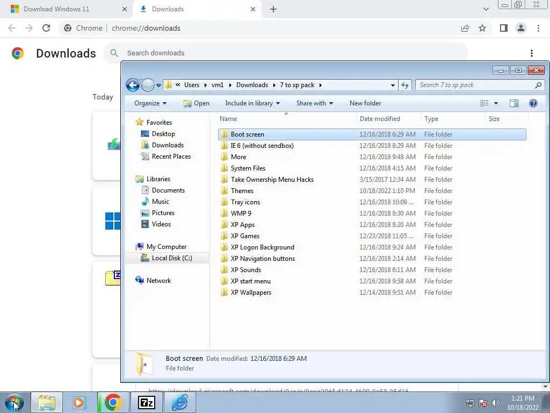Click Explorer's greyed forward arrow button
The height and width of the screenshot is (413, 550).
(x=148, y=85)
